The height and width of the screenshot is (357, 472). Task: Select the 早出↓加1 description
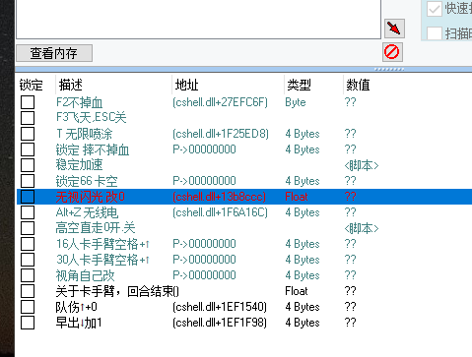[79, 323]
